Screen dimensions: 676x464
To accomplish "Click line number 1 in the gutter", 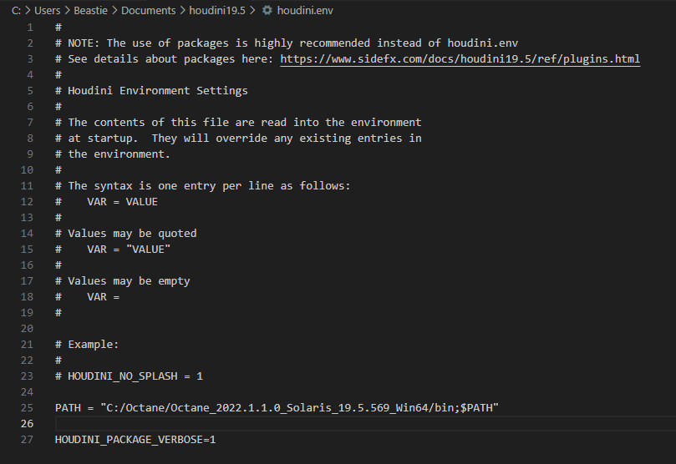I will (x=32, y=28).
